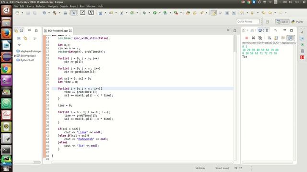Open the Build hammer dropdown arrow
Image resolution: width=307 pixels, height=172 pixels.
pos(59,13)
